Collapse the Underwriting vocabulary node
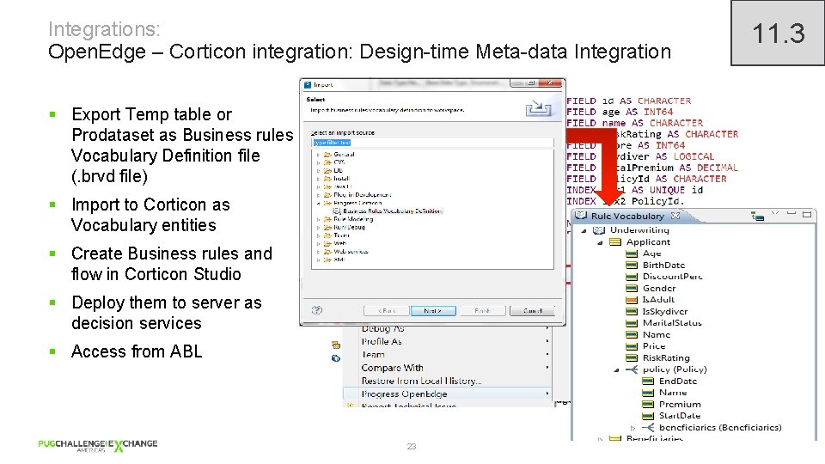Screen dimensions: 825x464 [x=584, y=231]
